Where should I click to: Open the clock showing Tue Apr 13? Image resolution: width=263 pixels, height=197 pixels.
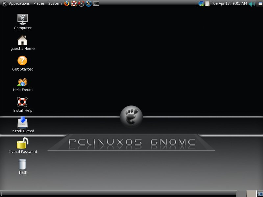point(229,4)
